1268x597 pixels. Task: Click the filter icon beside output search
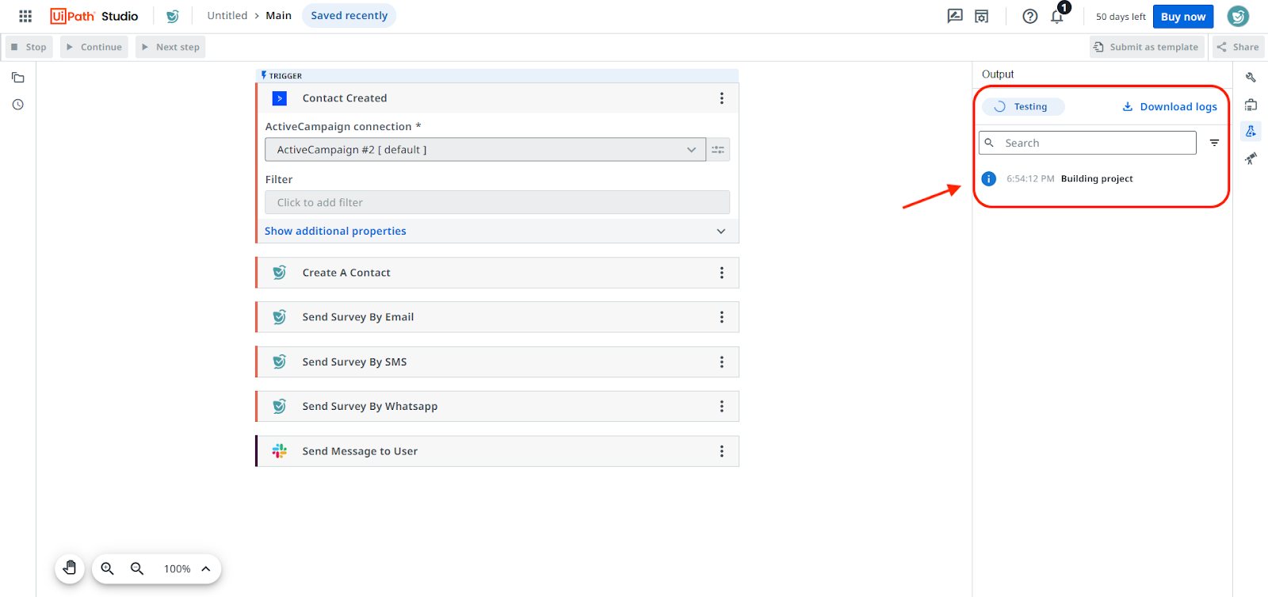(x=1214, y=143)
